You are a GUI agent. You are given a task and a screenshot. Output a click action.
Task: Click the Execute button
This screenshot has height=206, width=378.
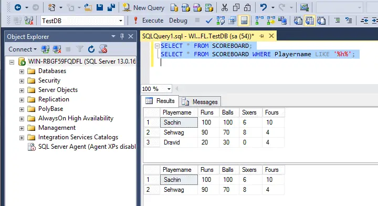[x=148, y=20]
